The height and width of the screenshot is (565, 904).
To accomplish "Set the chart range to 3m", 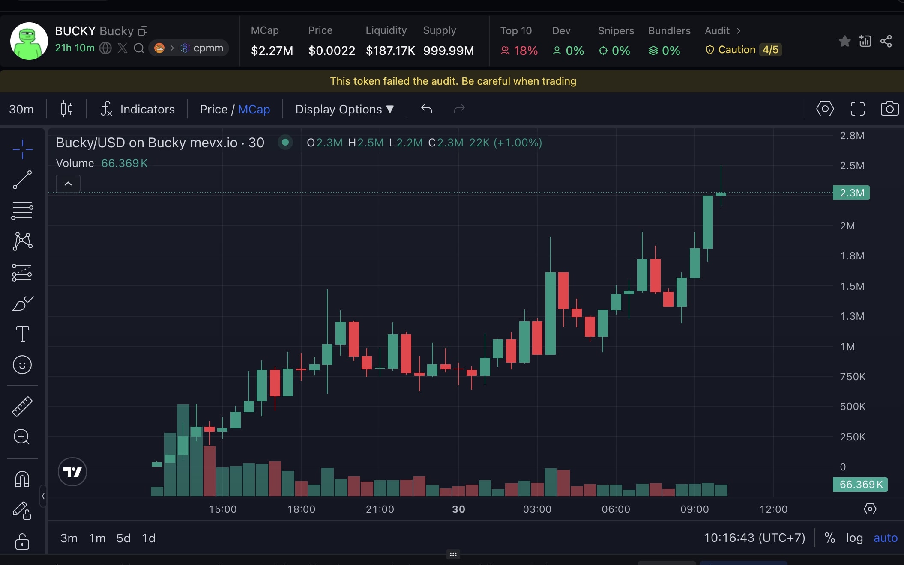I will [69, 538].
